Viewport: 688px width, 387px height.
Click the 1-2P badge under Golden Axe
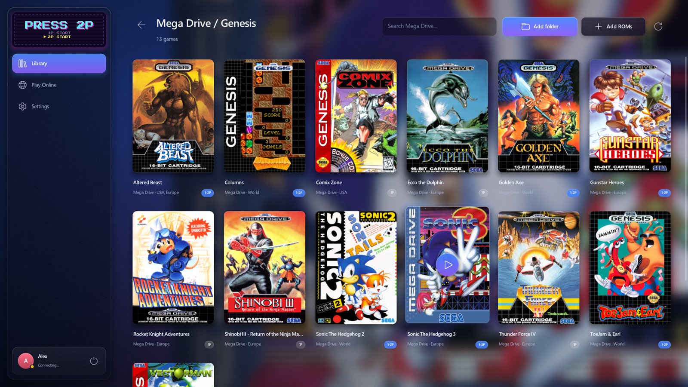tap(573, 193)
